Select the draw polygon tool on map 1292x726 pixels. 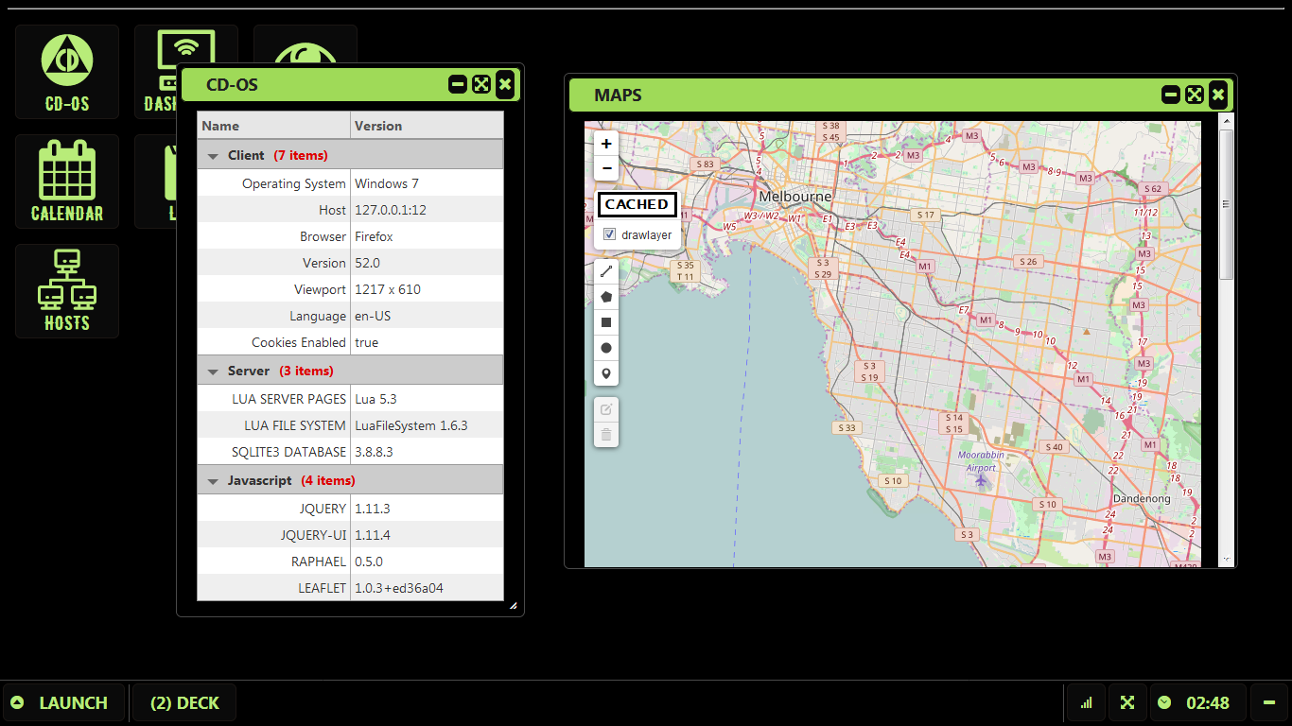point(606,297)
